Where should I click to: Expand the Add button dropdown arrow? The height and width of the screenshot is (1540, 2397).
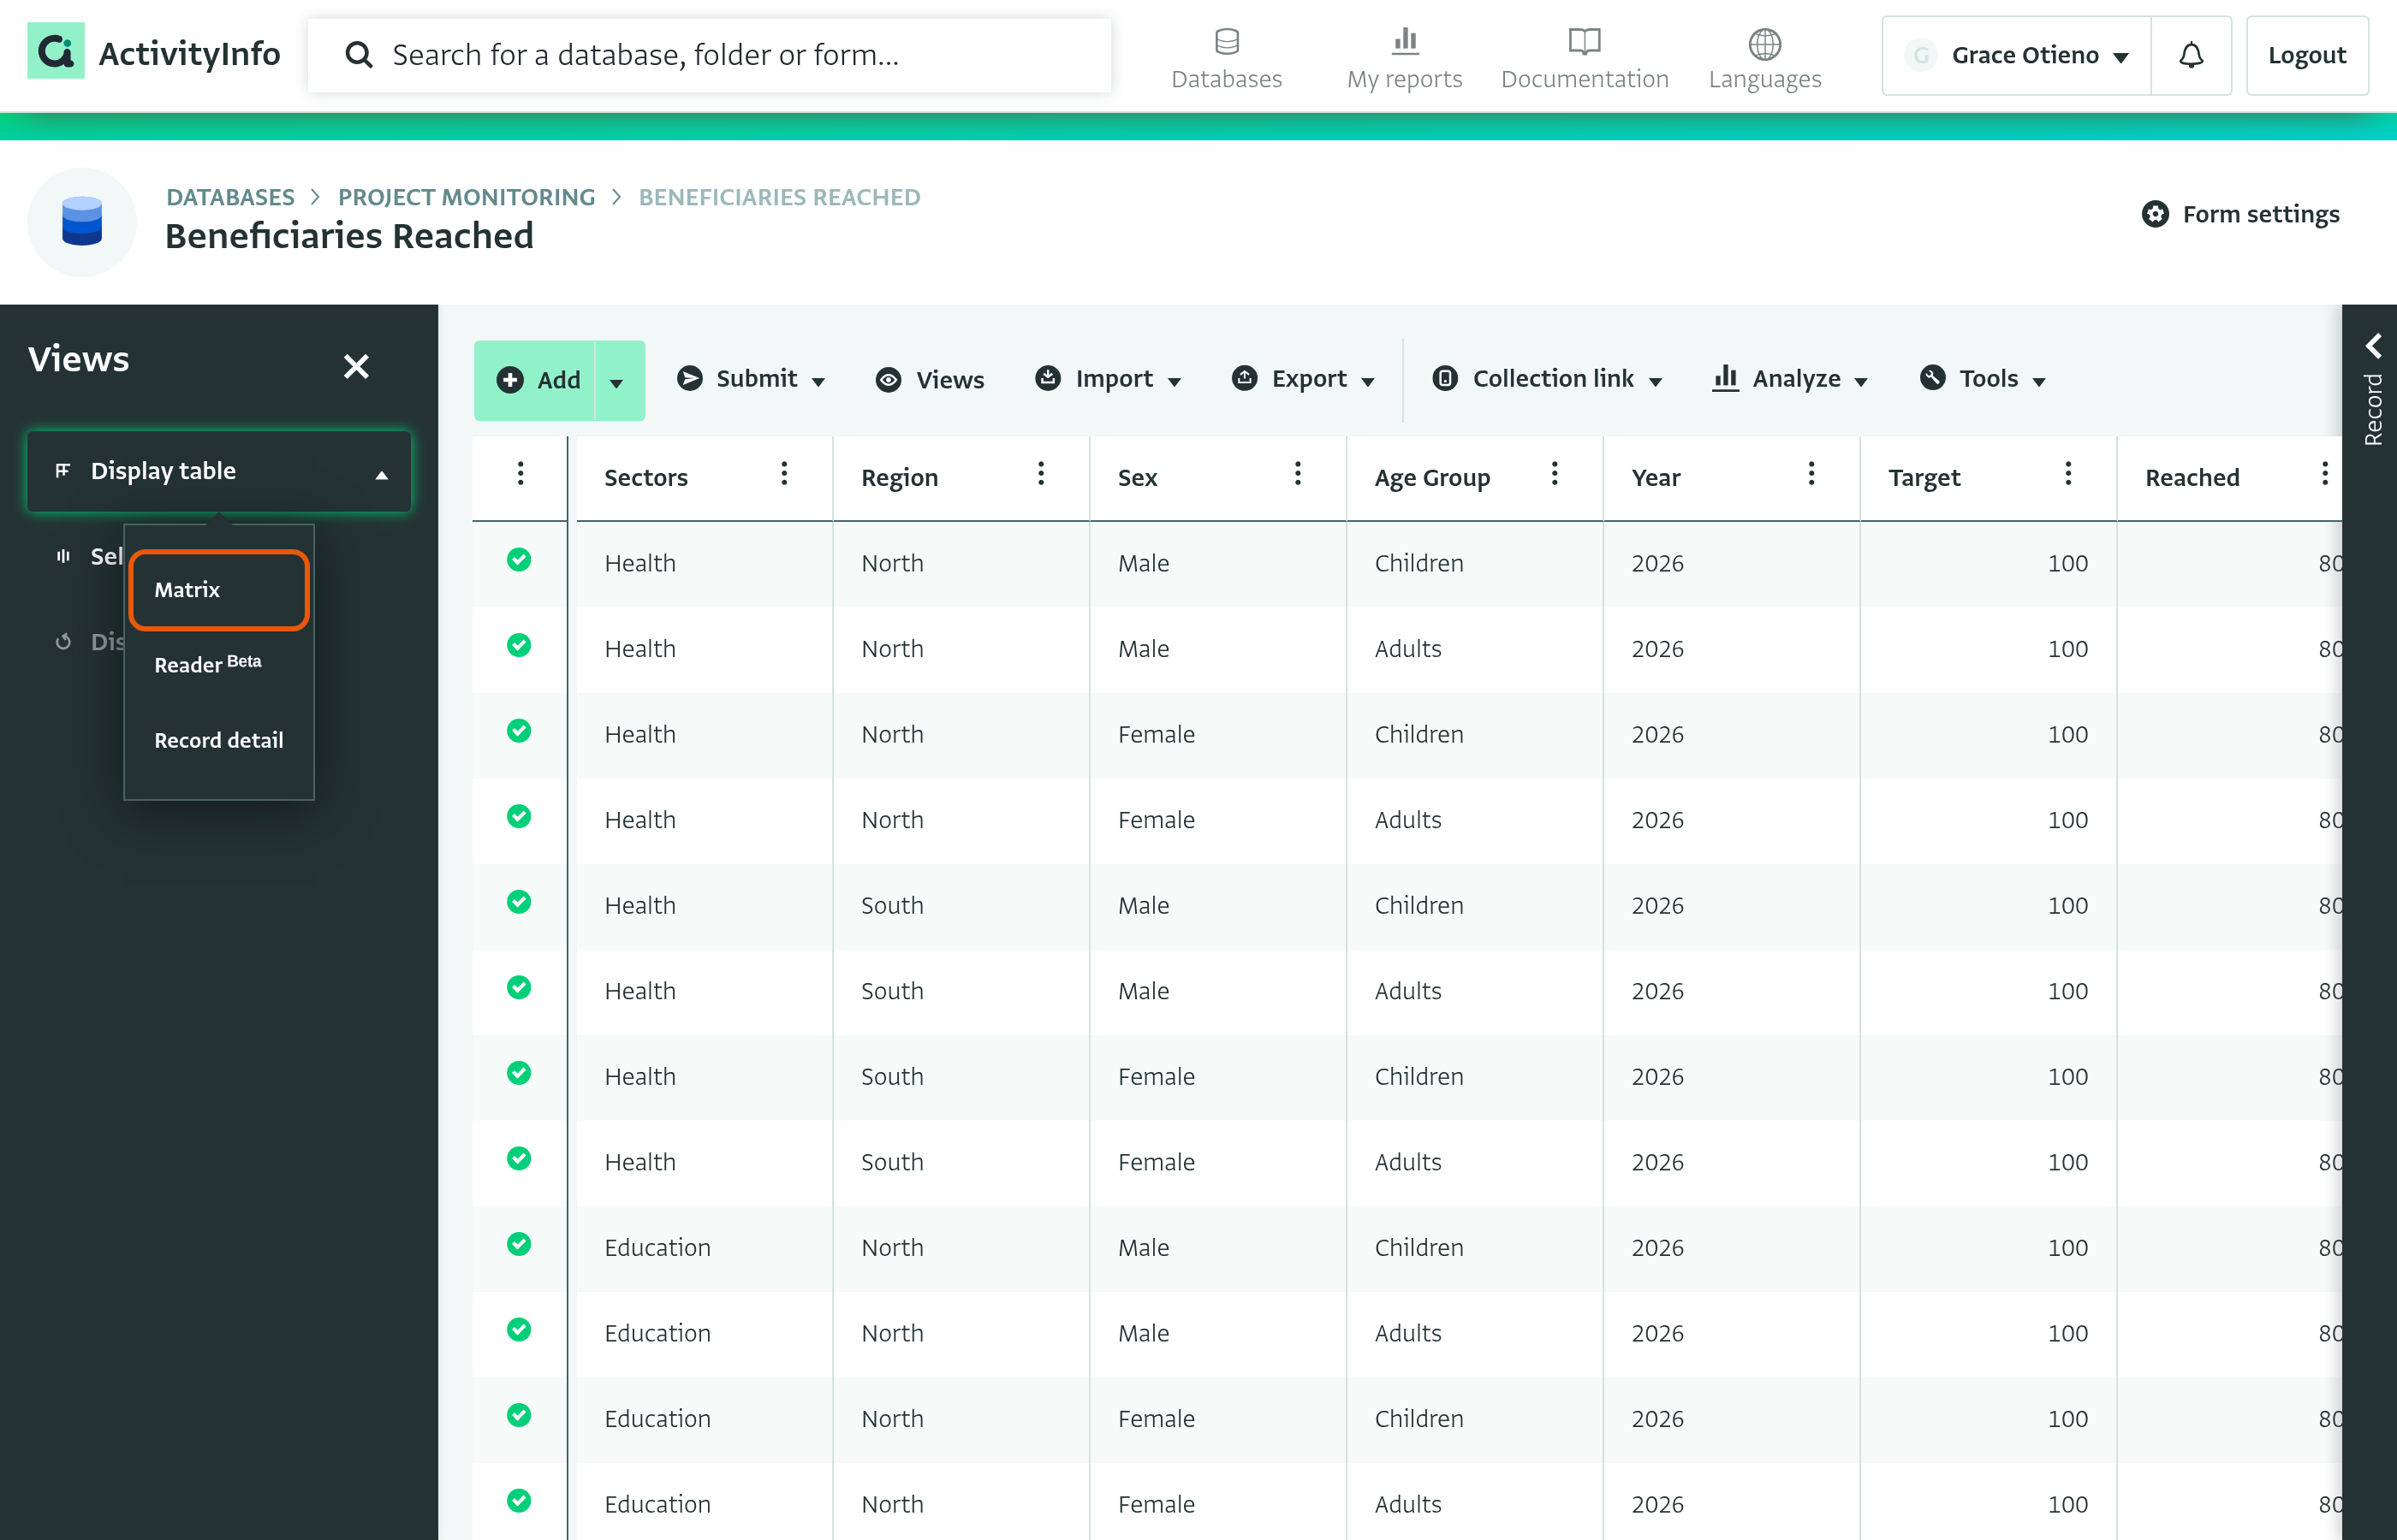[617, 381]
